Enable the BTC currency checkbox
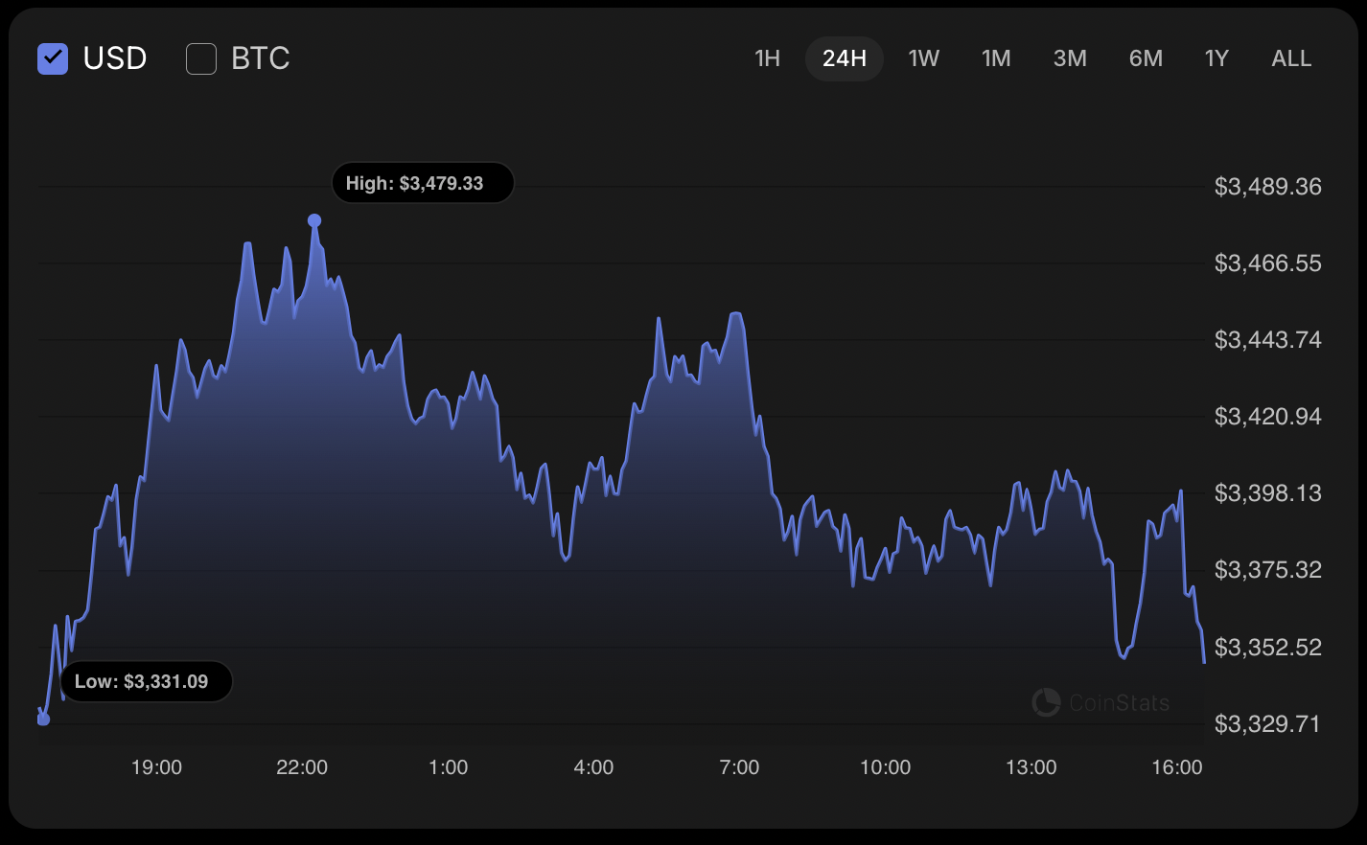 pyautogui.click(x=201, y=58)
